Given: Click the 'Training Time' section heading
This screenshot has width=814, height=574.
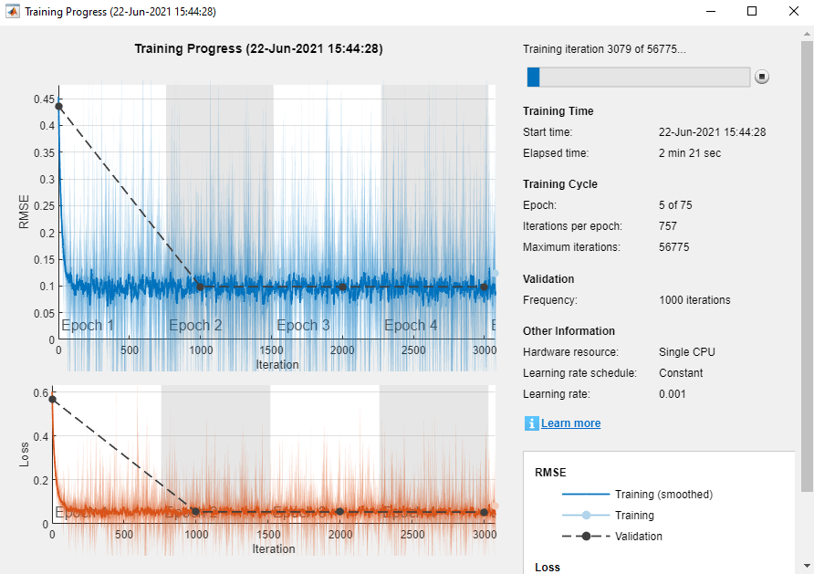Looking at the screenshot, I should point(558,111).
